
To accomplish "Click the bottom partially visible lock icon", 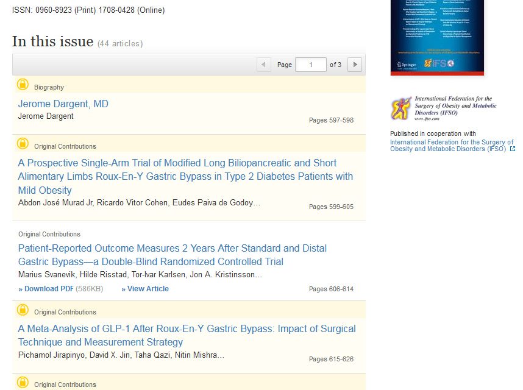I will coord(23,383).
